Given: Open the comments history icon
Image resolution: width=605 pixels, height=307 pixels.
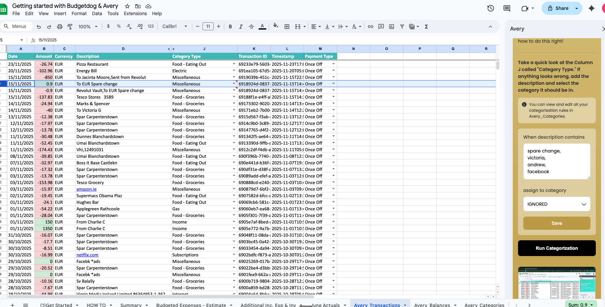Looking at the screenshot, I should tap(507, 8).
